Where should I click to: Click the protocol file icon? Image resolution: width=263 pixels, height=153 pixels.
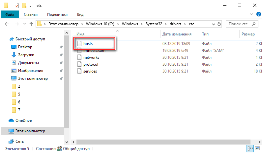79,64
